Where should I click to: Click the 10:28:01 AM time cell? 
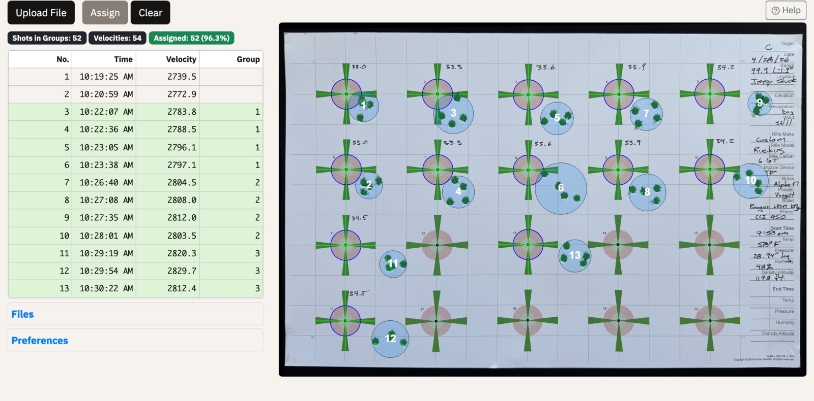(x=104, y=236)
